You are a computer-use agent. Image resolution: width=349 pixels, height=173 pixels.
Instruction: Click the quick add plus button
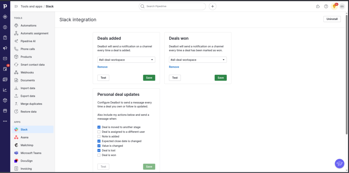coord(213,6)
